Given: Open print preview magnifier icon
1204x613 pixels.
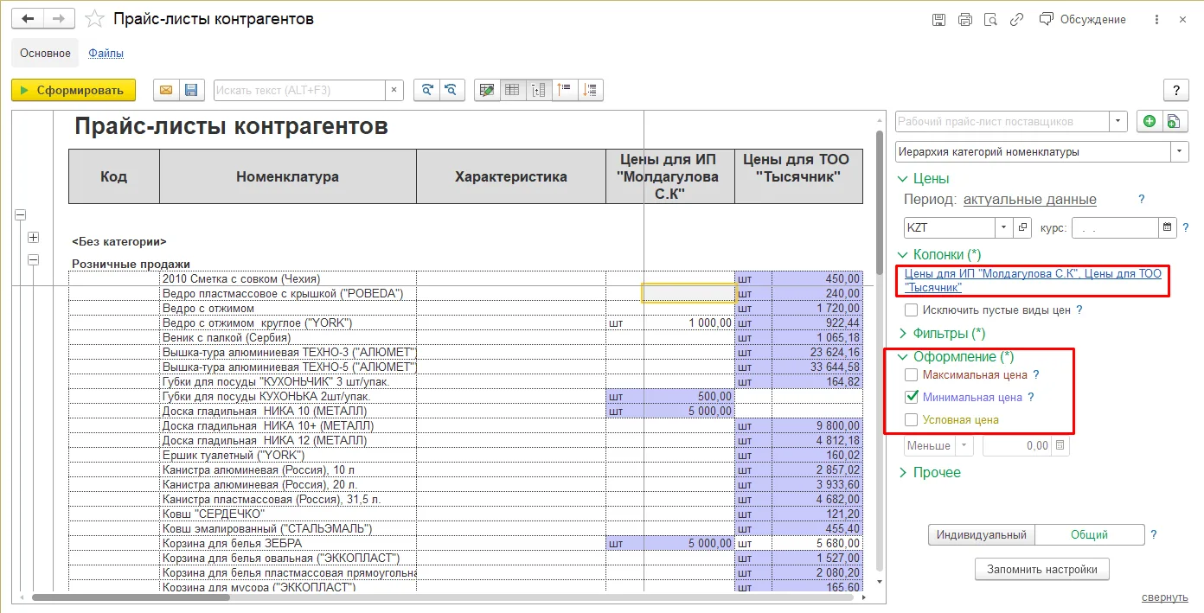Looking at the screenshot, I should pos(991,19).
